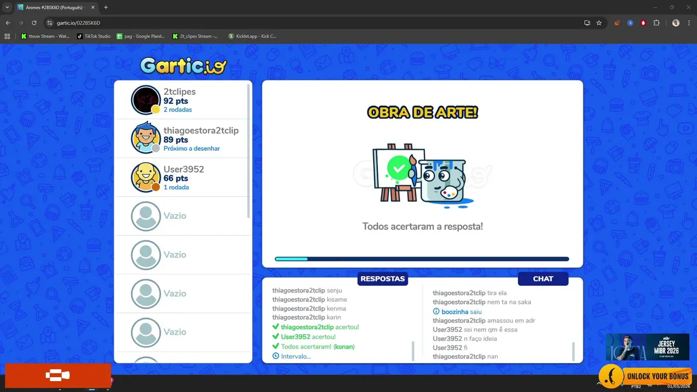697x392 pixels.
Task: Click the round interval progress bar
Action: (422, 259)
